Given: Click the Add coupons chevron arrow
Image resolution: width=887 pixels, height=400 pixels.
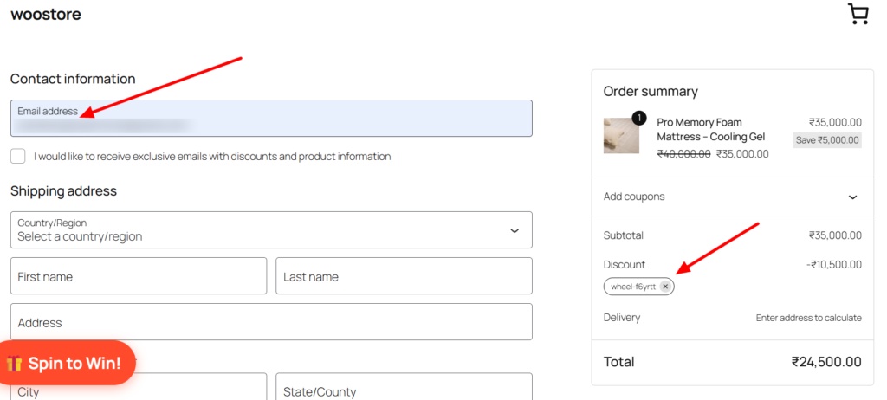Looking at the screenshot, I should click(x=853, y=197).
